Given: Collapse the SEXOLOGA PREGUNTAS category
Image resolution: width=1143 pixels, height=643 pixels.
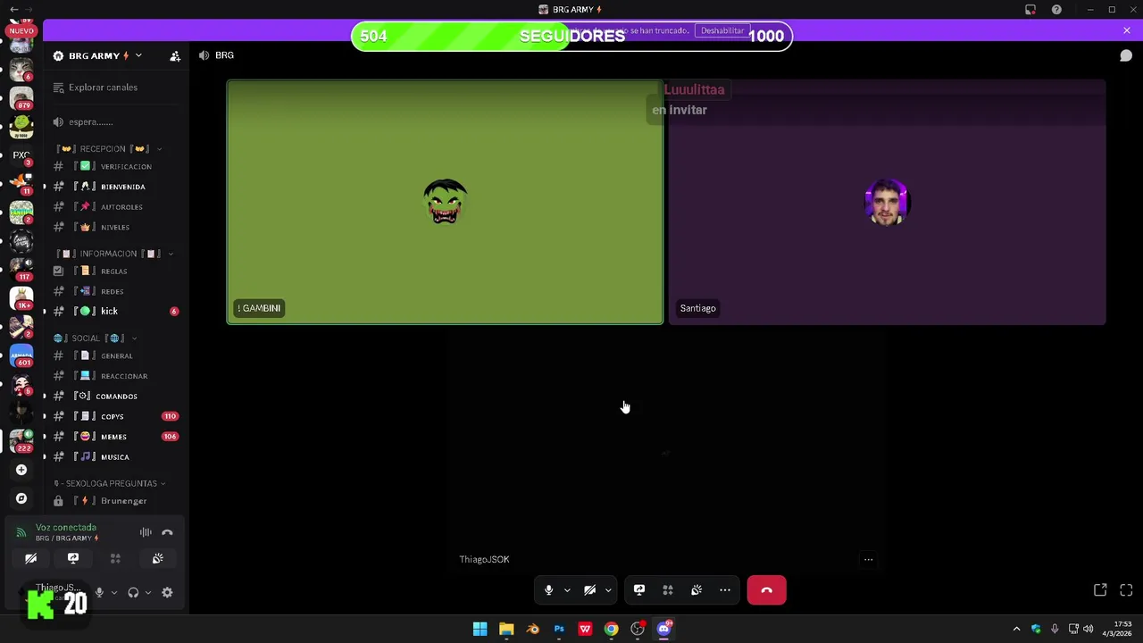Looking at the screenshot, I should (x=111, y=483).
